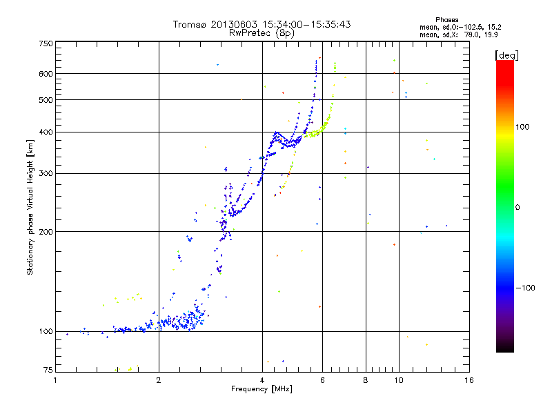
Task: Click y-axis tick label '750'
Action: click(46, 43)
